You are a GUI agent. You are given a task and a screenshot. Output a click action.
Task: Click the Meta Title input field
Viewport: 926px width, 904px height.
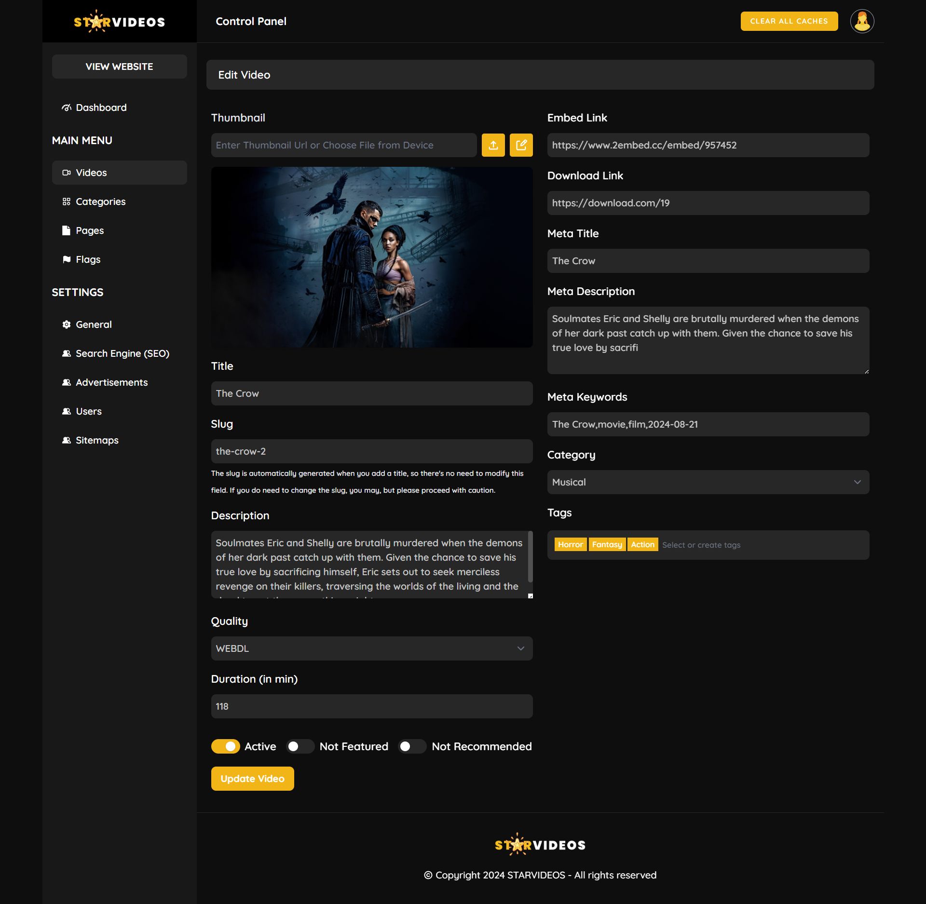coord(708,261)
